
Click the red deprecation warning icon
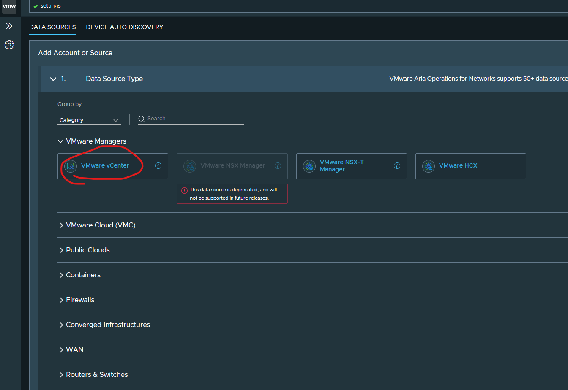pos(184,190)
